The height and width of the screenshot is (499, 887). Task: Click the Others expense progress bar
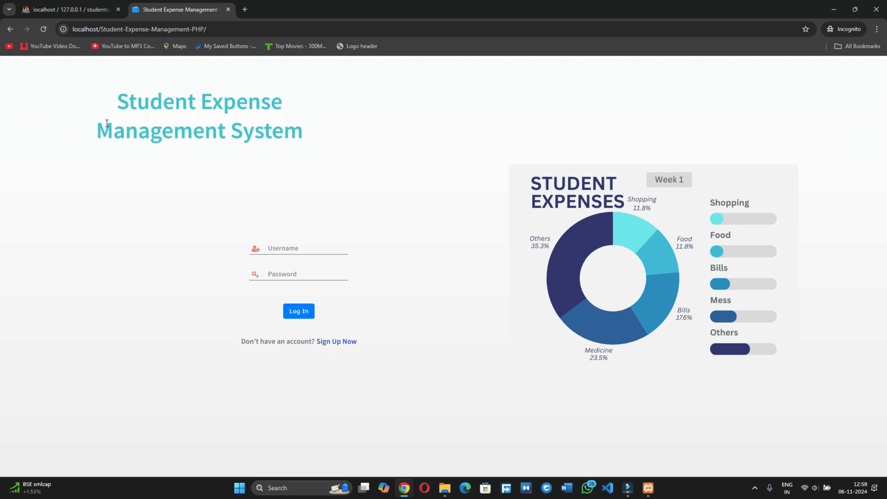click(743, 349)
